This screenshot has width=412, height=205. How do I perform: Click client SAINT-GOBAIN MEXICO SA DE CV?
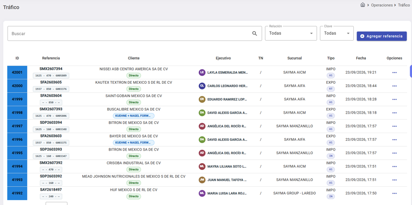pyautogui.click(x=133, y=95)
